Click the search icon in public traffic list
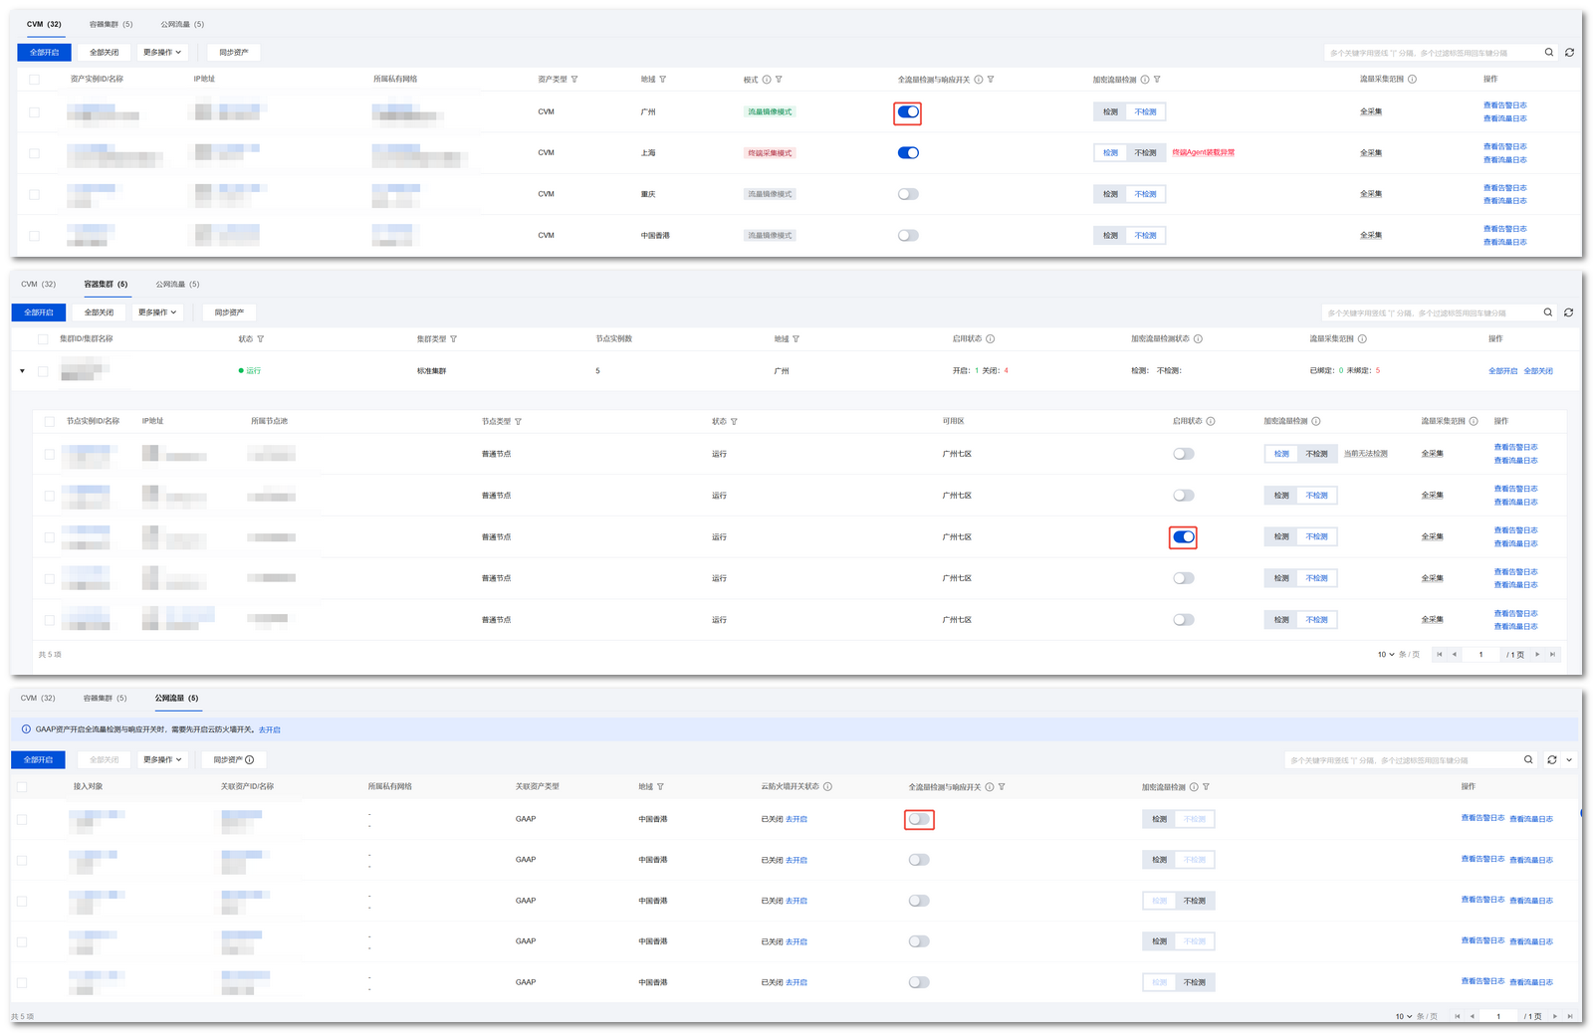Image resolution: width=1593 pixels, height=1033 pixels. tap(1528, 760)
